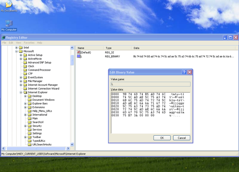The height and width of the screenshot is (172, 239).
Task: Sort values by the Type column header
Action: pos(117,48)
